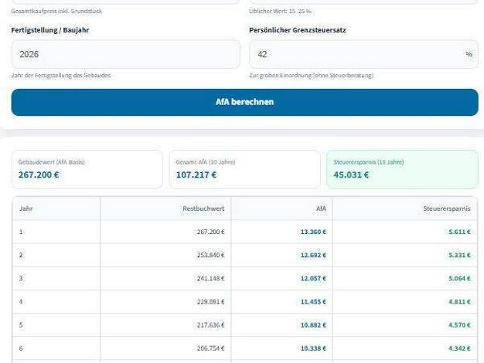
Task: Select the Gebäudewert (AfA Basis) summary card
Action: [x=87, y=169]
